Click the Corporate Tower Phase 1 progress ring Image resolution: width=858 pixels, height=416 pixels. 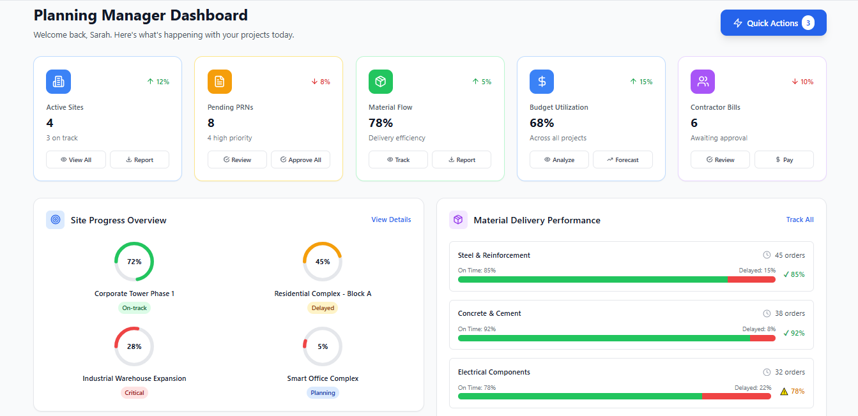point(134,261)
